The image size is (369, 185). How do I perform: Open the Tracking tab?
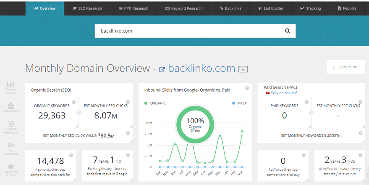310,8
